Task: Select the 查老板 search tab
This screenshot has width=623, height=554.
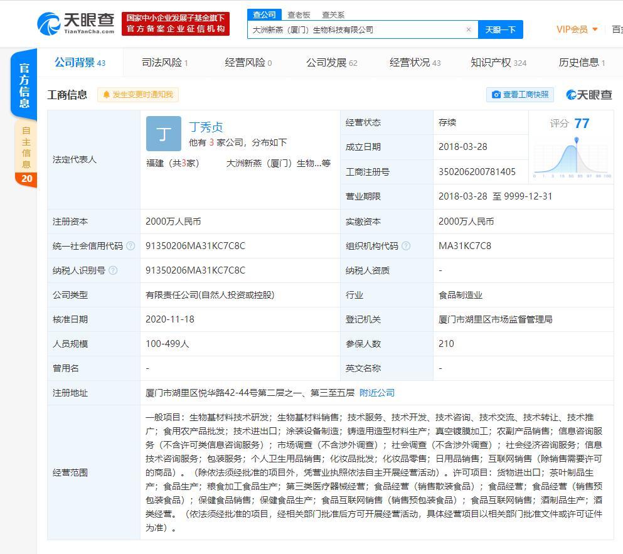Action: [299, 14]
